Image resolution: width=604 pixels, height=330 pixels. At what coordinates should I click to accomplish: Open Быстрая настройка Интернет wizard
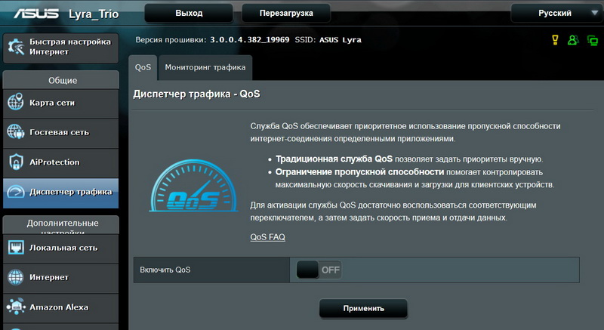point(60,47)
